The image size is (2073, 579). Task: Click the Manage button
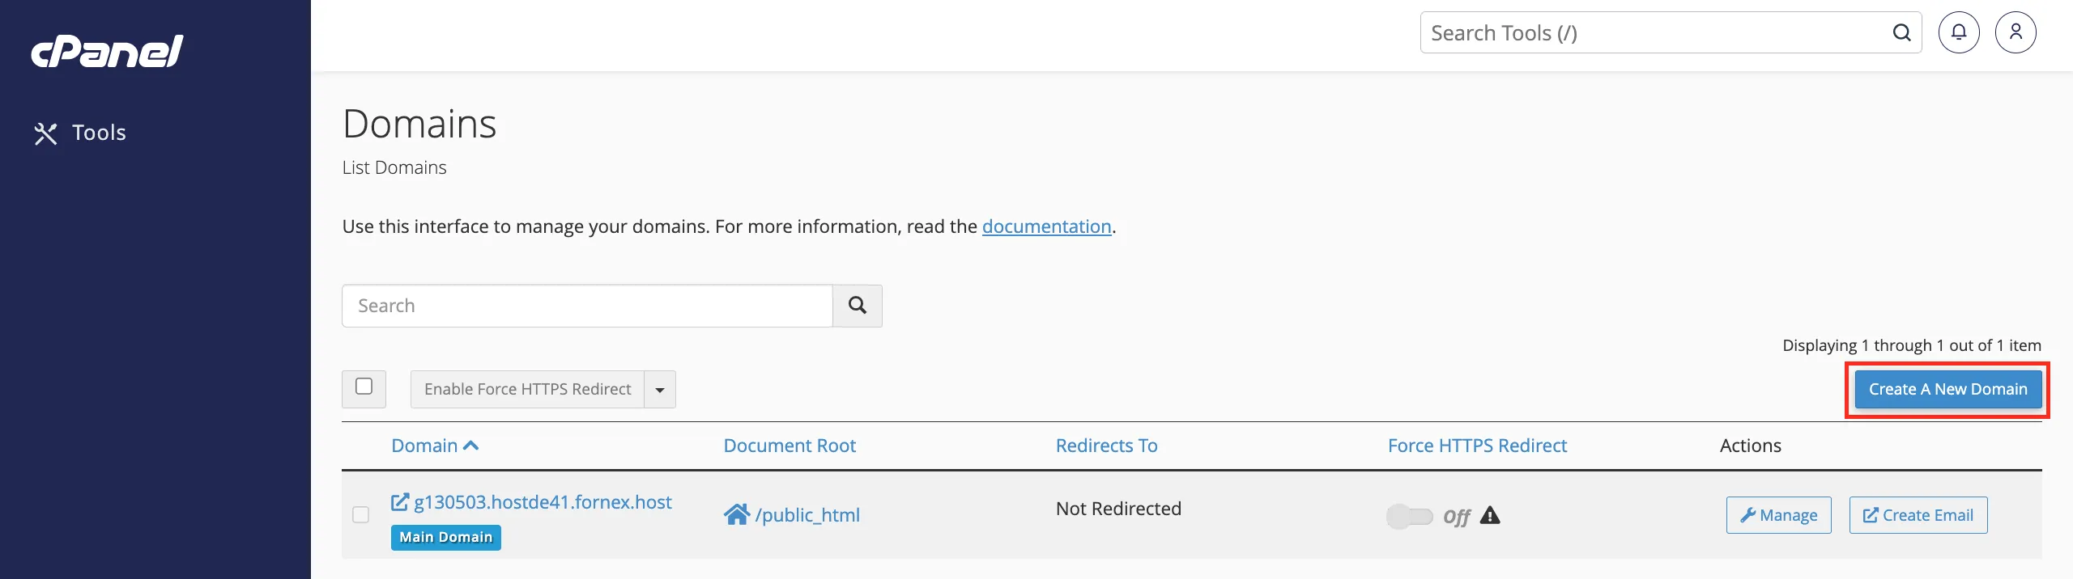(1778, 515)
